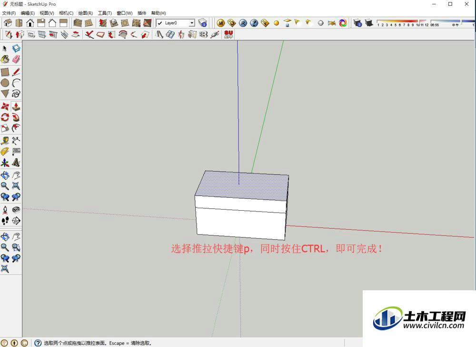Open the 插件 menu

(142, 13)
